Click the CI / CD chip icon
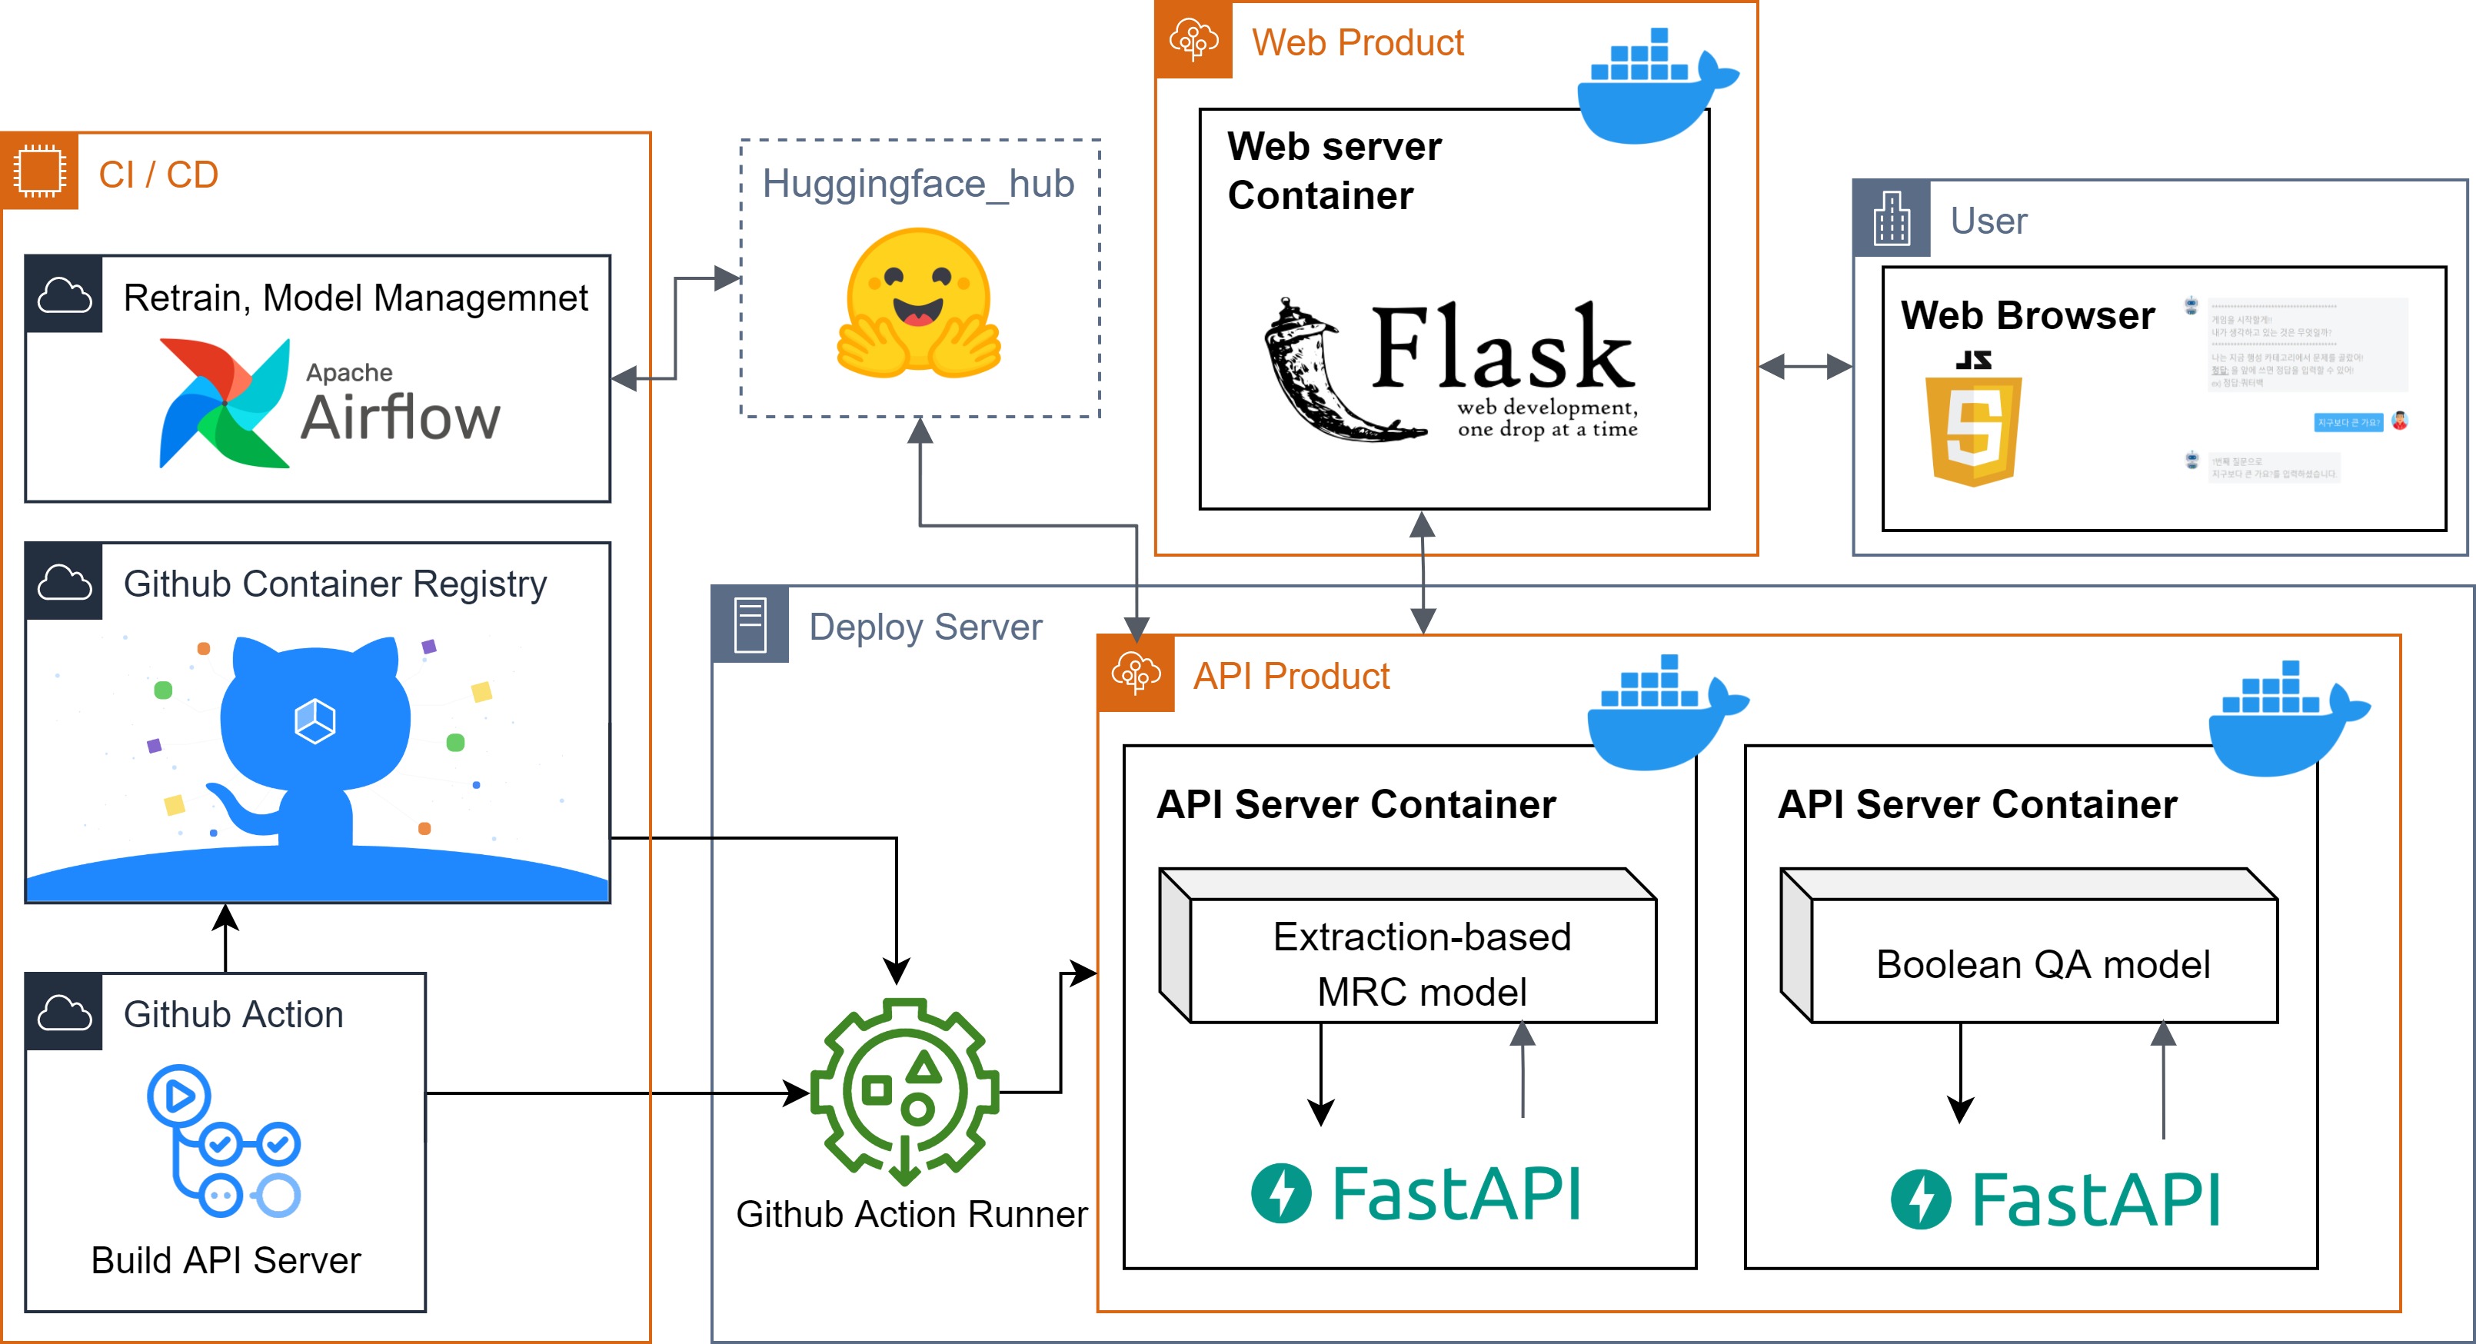 click(39, 172)
